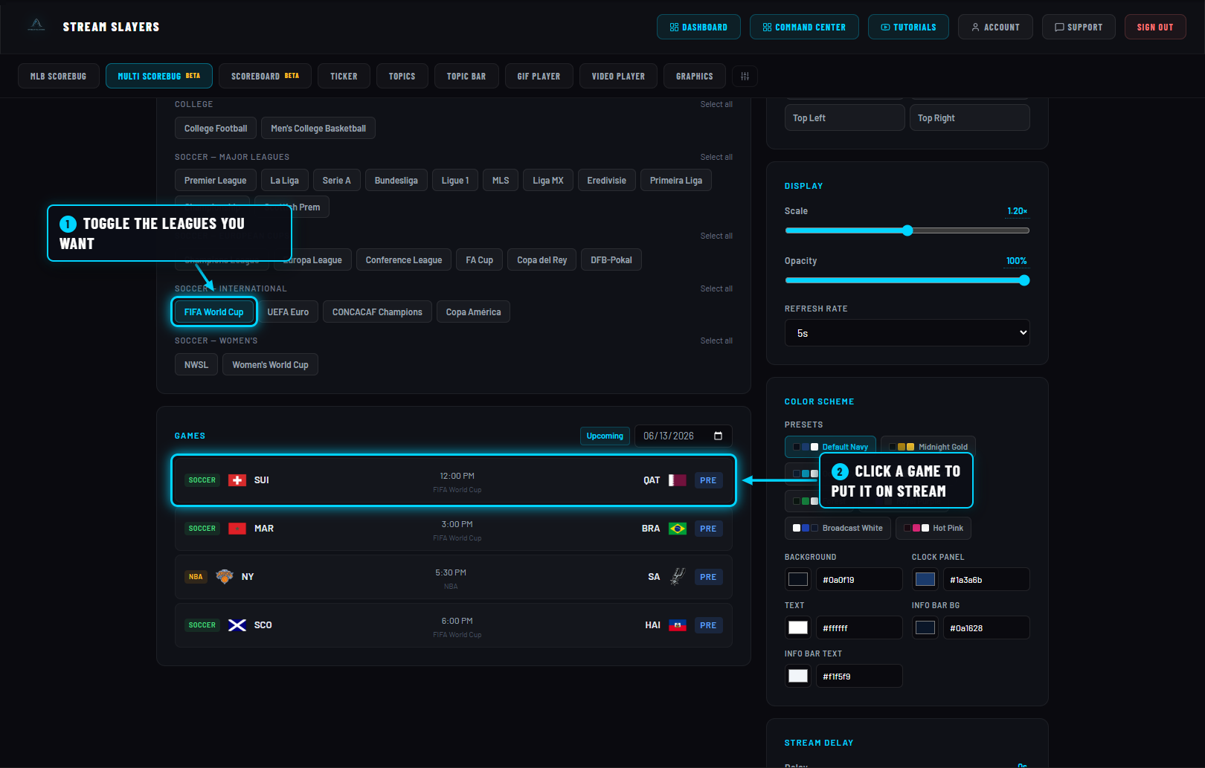Click the Background hex field #0a0f19
This screenshot has height=768, width=1205.
pyautogui.click(x=859, y=579)
